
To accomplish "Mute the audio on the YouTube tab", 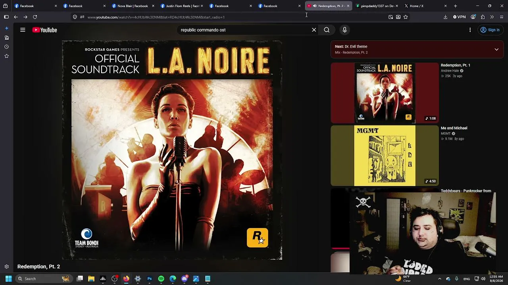I will click(315, 6).
